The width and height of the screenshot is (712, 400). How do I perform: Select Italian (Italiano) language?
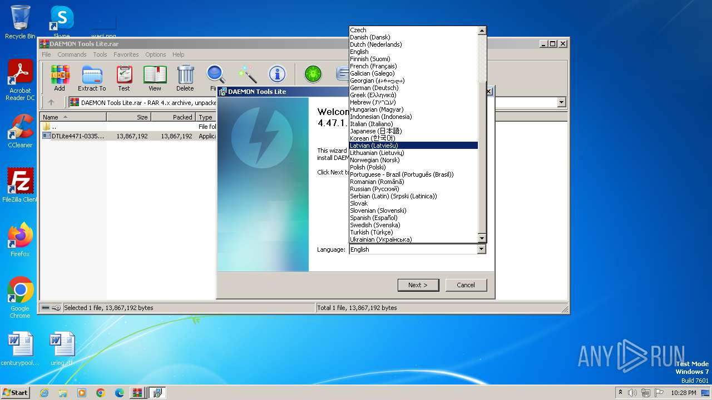[x=413, y=124]
